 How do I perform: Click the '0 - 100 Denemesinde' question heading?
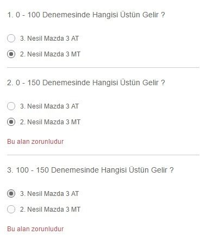pos(86,15)
